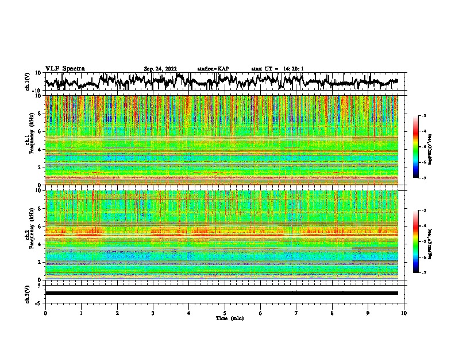The image size is (455, 351).
Task: Click the "ch.1(V)" waveform axis label
Action: click(28, 81)
